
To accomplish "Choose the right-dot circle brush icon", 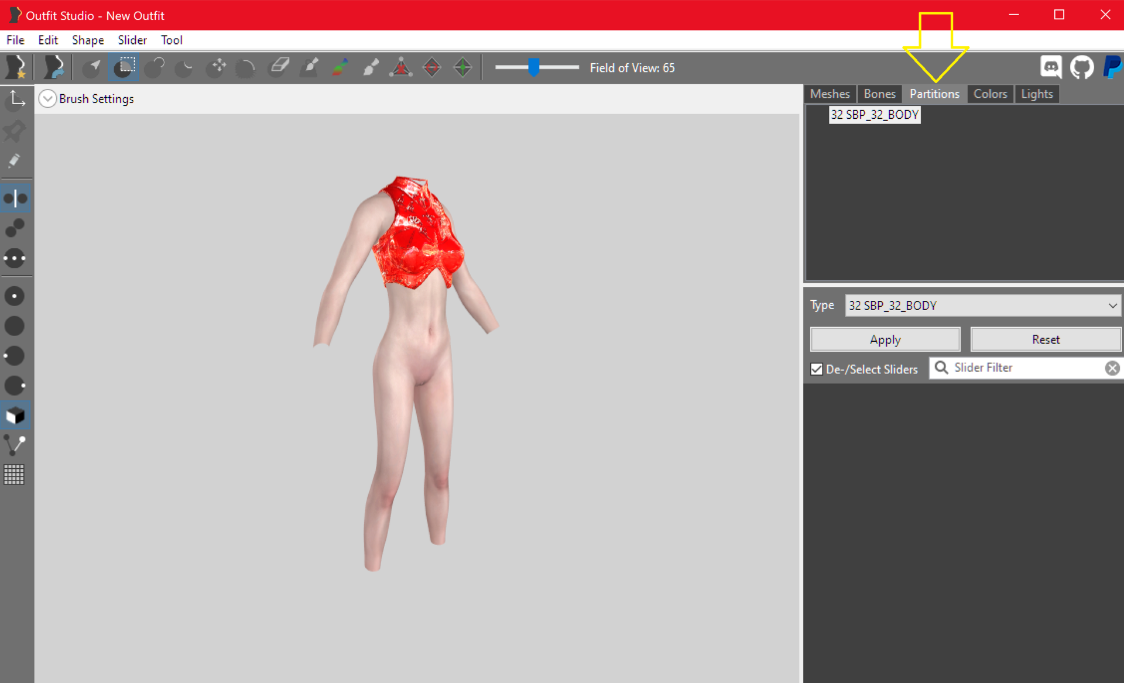I will pos(15,386).
